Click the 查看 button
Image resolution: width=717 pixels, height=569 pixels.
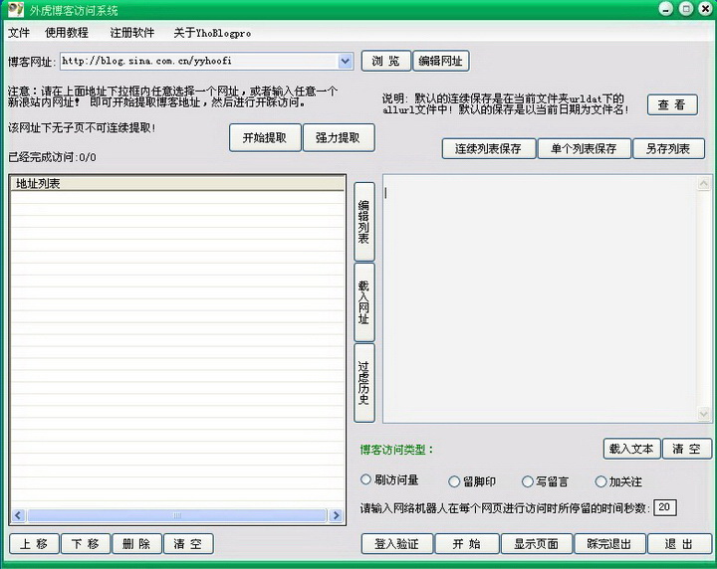click(x=672, y=105)
